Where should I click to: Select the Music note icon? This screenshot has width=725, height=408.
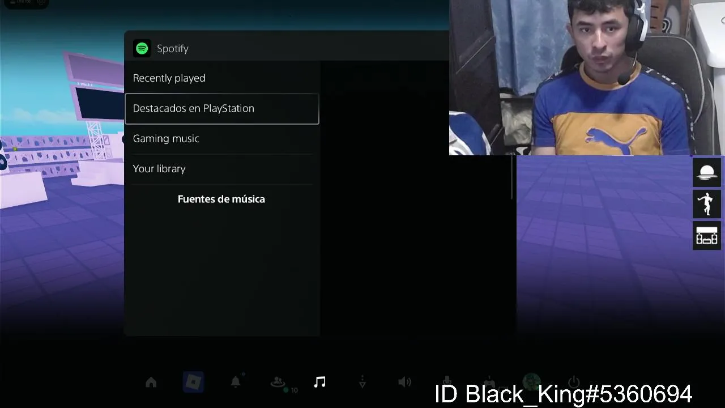coord(320,382)
